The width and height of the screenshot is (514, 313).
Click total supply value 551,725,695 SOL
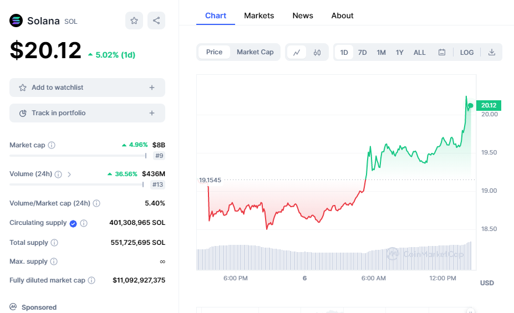click(138, 243)
